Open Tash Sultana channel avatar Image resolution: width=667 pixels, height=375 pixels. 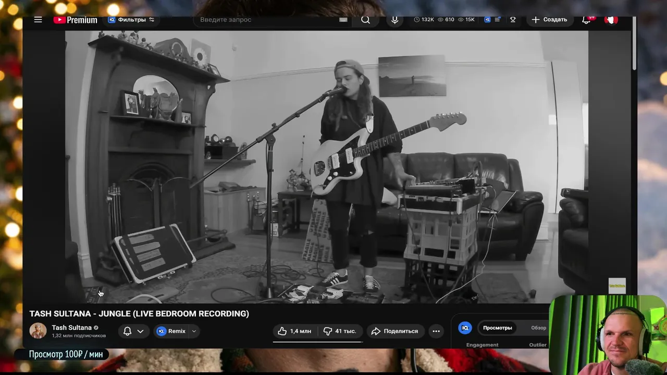pos(38,331)
